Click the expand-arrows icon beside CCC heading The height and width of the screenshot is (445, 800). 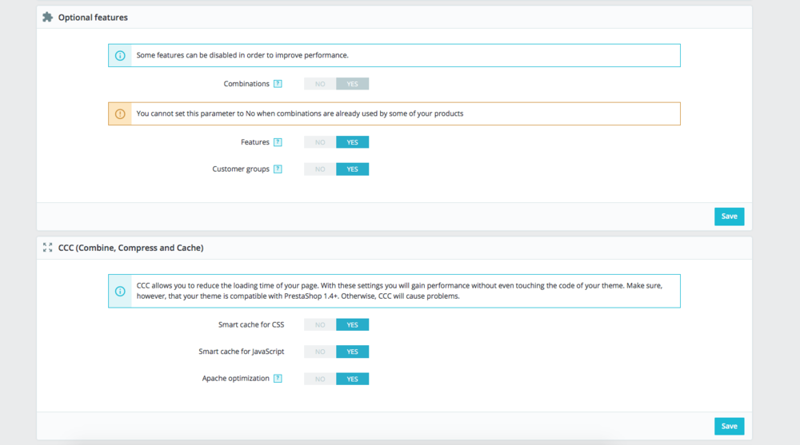point(48,248)
